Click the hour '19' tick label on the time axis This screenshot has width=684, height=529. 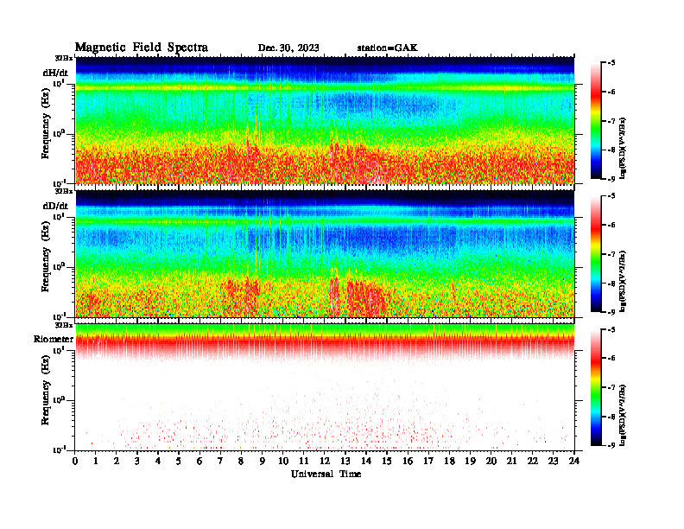click(470, 462)
